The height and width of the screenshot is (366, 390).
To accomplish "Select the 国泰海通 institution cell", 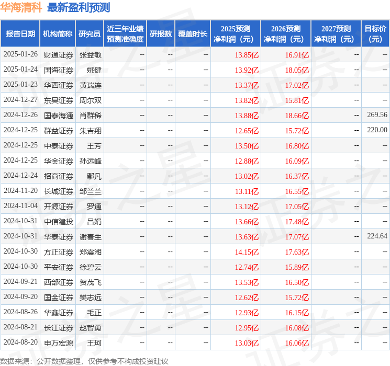I will [x=59, y=116].
